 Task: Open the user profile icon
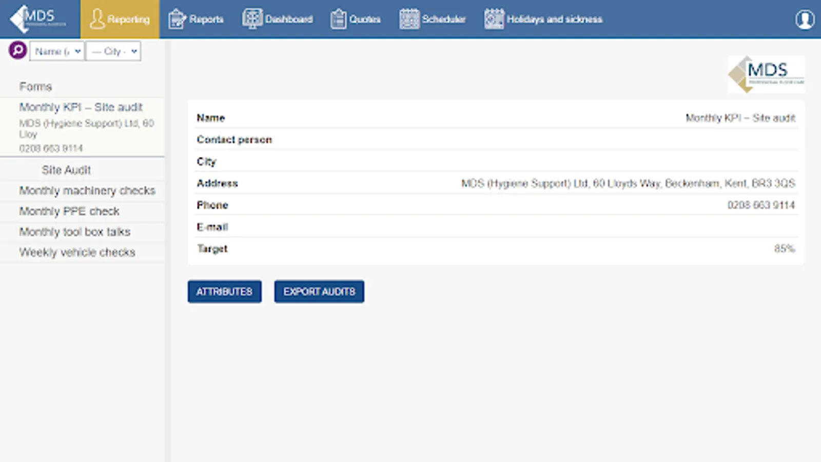(x=805, y=20)
